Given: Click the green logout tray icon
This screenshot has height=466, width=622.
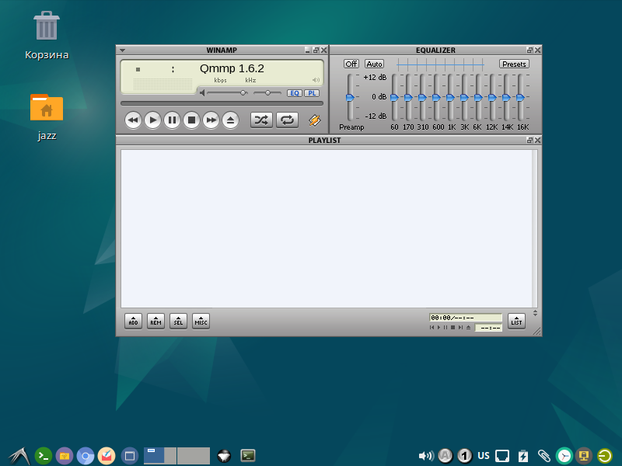Looking at the screenshot, I should pos(605,456).
